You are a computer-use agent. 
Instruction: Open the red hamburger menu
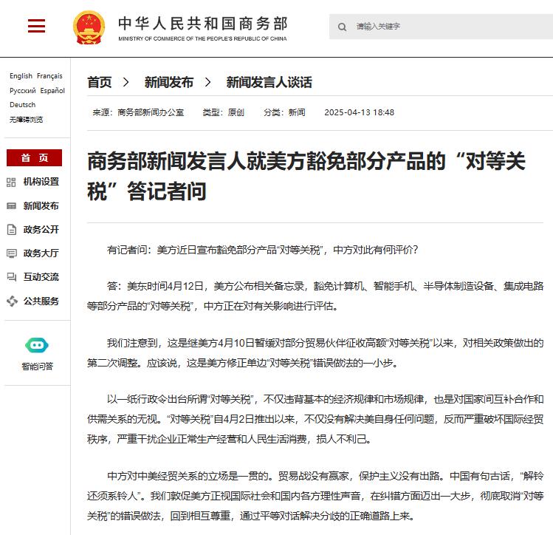click(36, 27)
